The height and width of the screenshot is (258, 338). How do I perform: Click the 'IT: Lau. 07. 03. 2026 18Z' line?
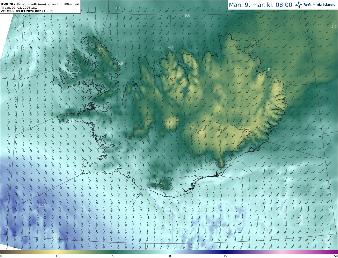(19, 8)
